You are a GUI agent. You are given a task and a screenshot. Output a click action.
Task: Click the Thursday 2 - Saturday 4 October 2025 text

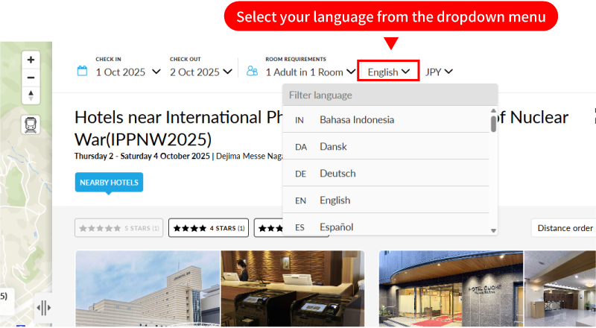tap(142, 156)
